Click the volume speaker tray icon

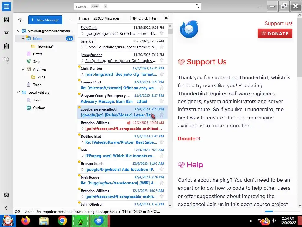274,220
